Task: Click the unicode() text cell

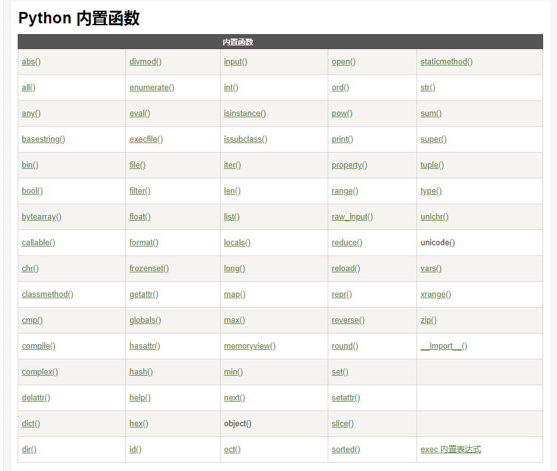Action: [x=438, y=242]
